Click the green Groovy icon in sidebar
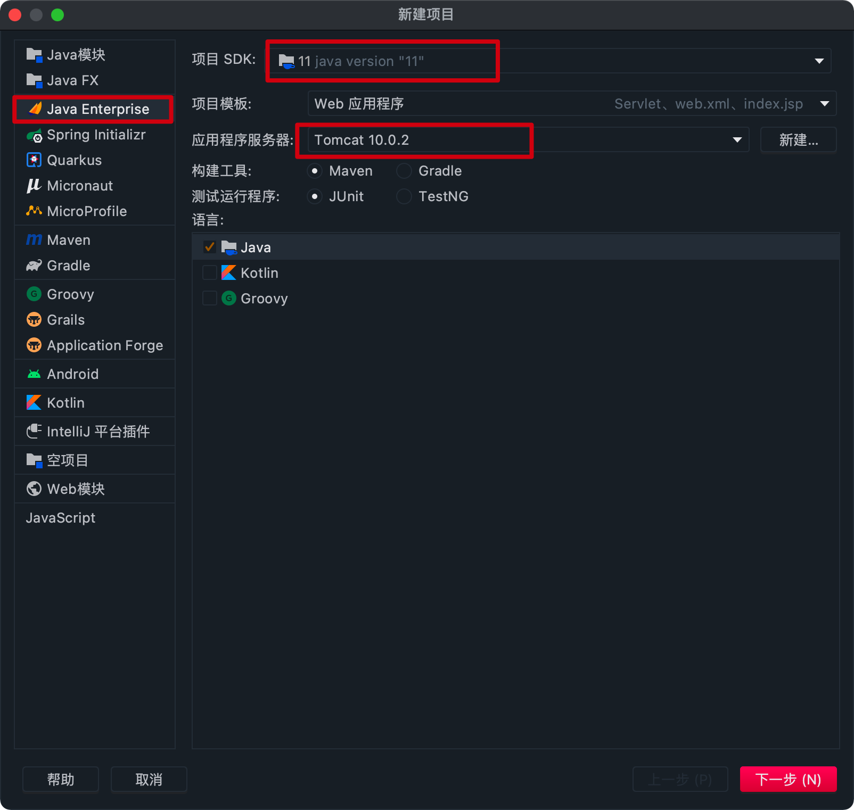 pyautogui.click(x=34, y=294)
